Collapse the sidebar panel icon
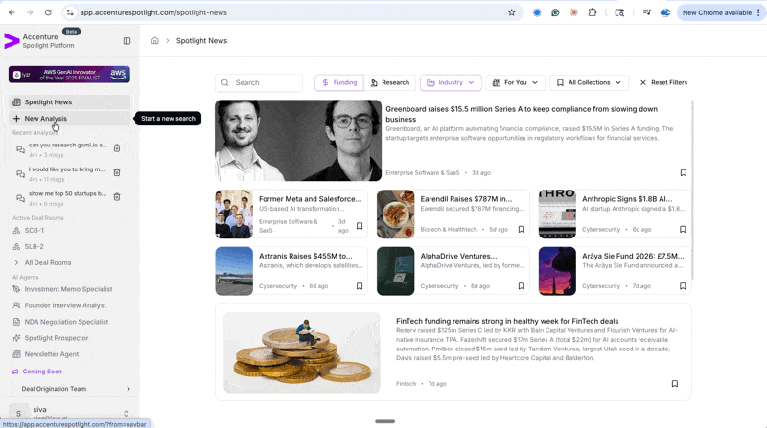 click(128, 41)
